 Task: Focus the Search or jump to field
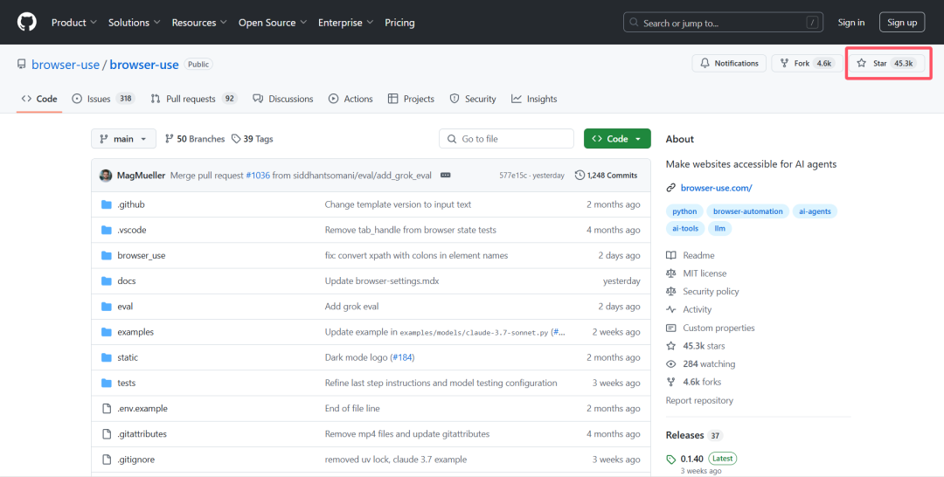[x=723, y=23]
